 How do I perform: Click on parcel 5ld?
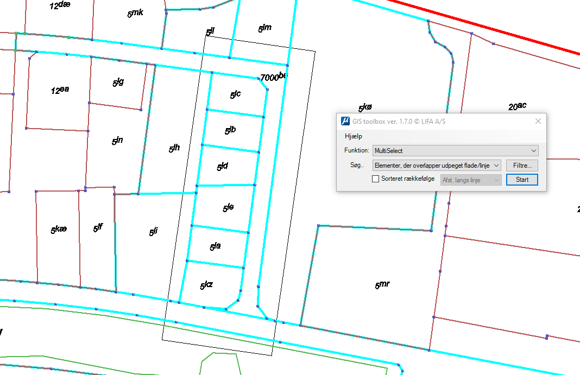pyautogui.click(x=223, y=167)
